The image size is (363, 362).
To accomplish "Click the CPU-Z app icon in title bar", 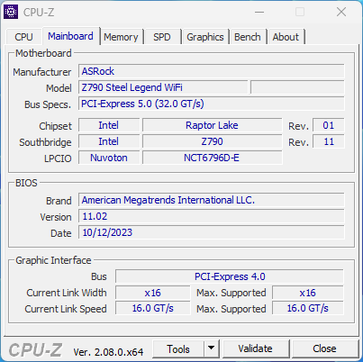I will click(x=11, y=12).
